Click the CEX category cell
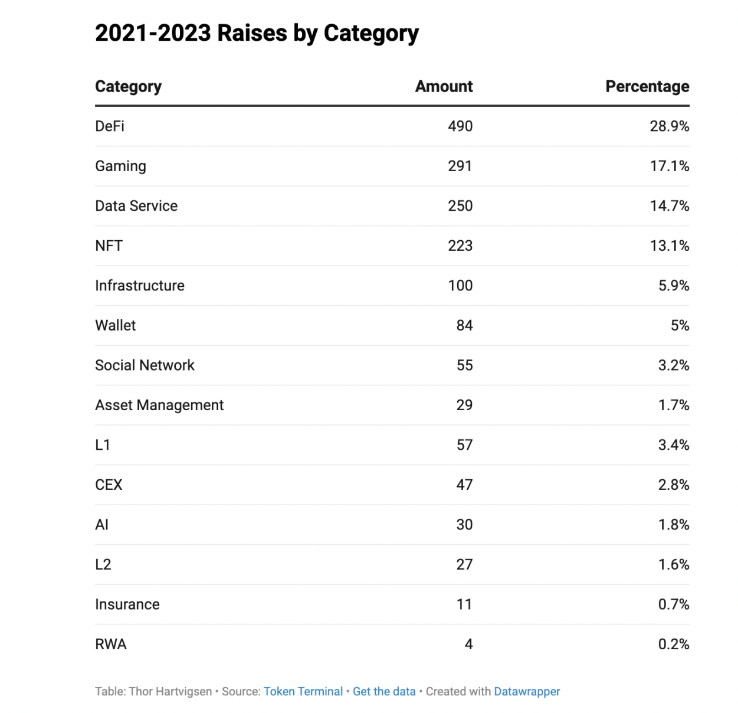738x713 pixels. 109,485
